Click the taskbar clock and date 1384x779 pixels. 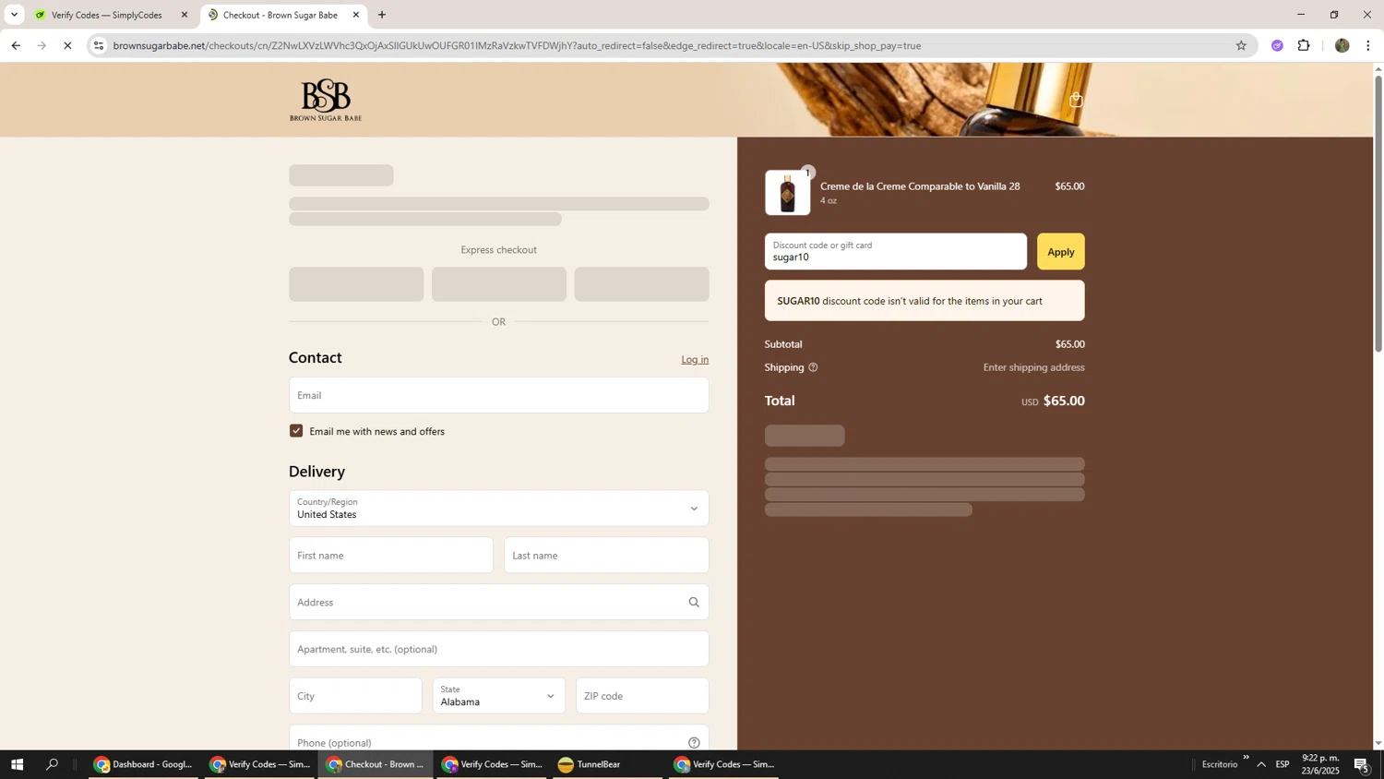(1320, 764)
